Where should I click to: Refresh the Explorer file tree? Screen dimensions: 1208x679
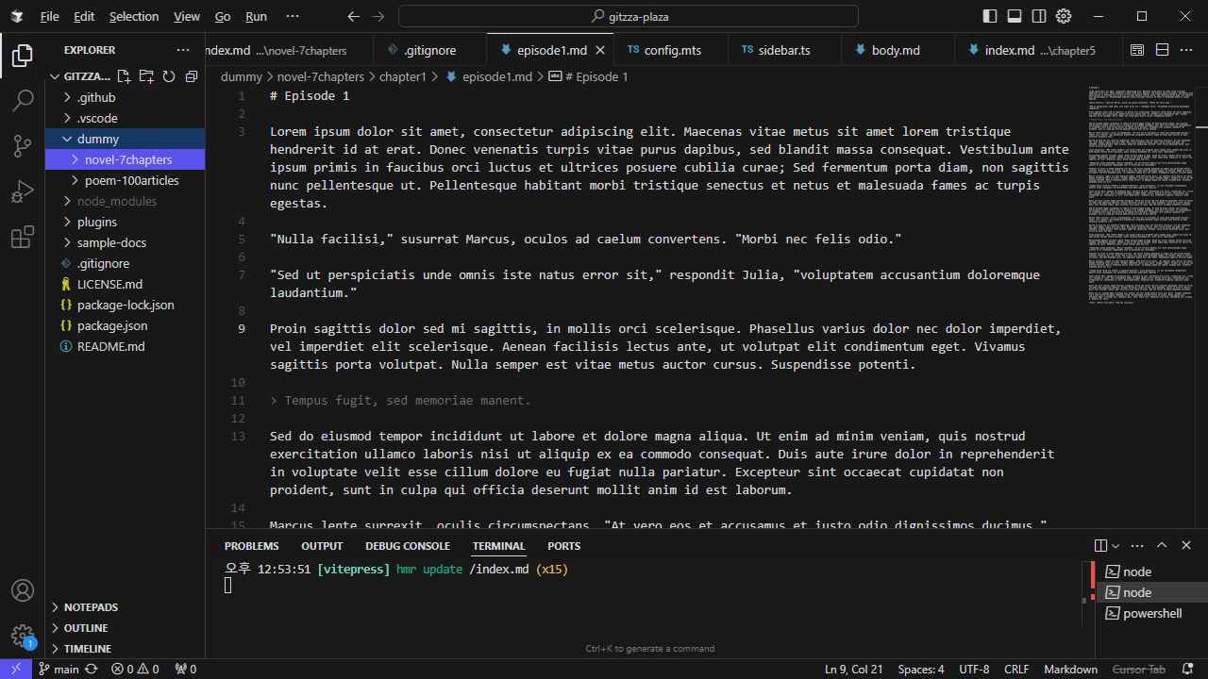tap(169, 76)
